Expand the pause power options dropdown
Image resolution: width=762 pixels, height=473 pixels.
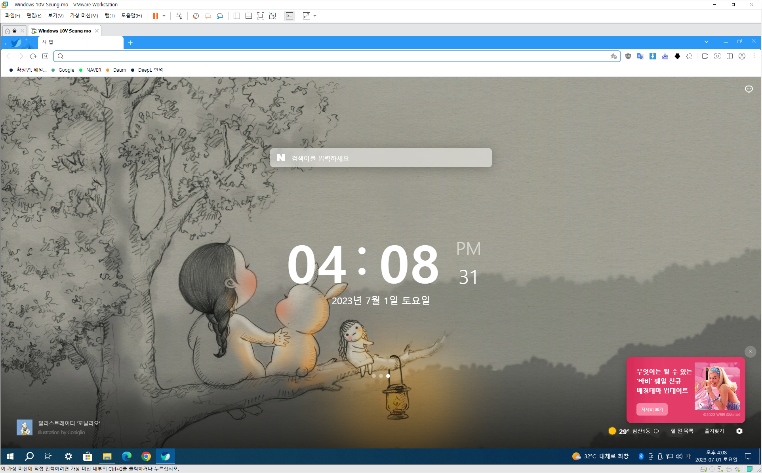point(164,16)
